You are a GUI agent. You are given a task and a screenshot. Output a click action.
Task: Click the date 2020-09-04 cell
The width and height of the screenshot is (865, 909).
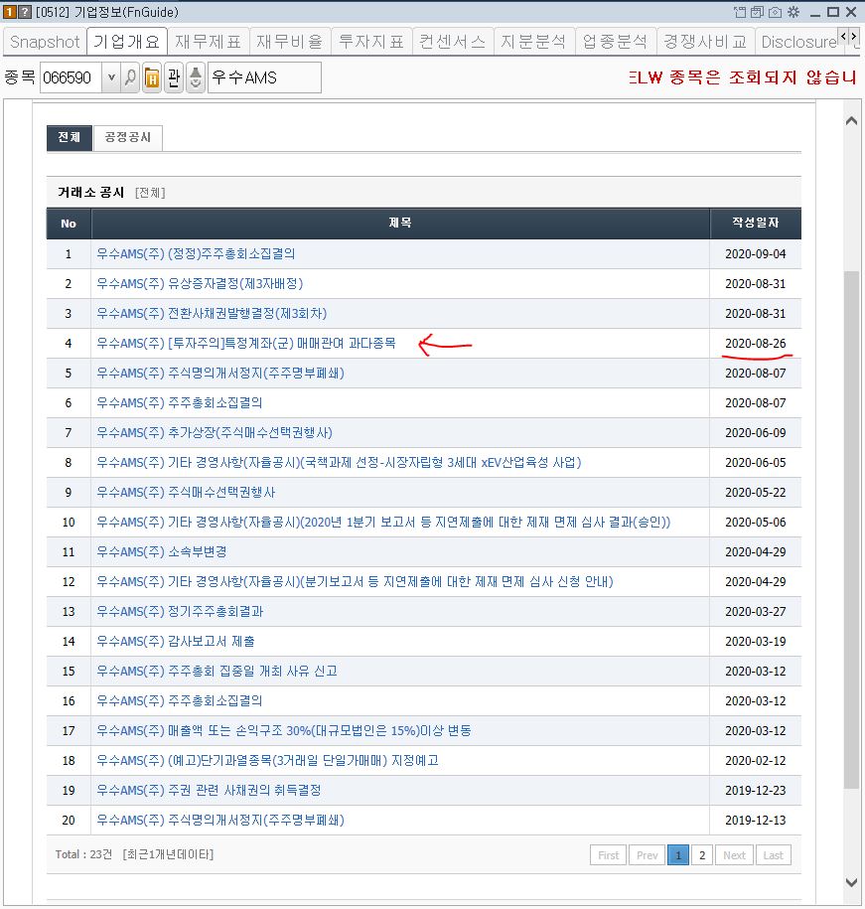click(756, 254)
